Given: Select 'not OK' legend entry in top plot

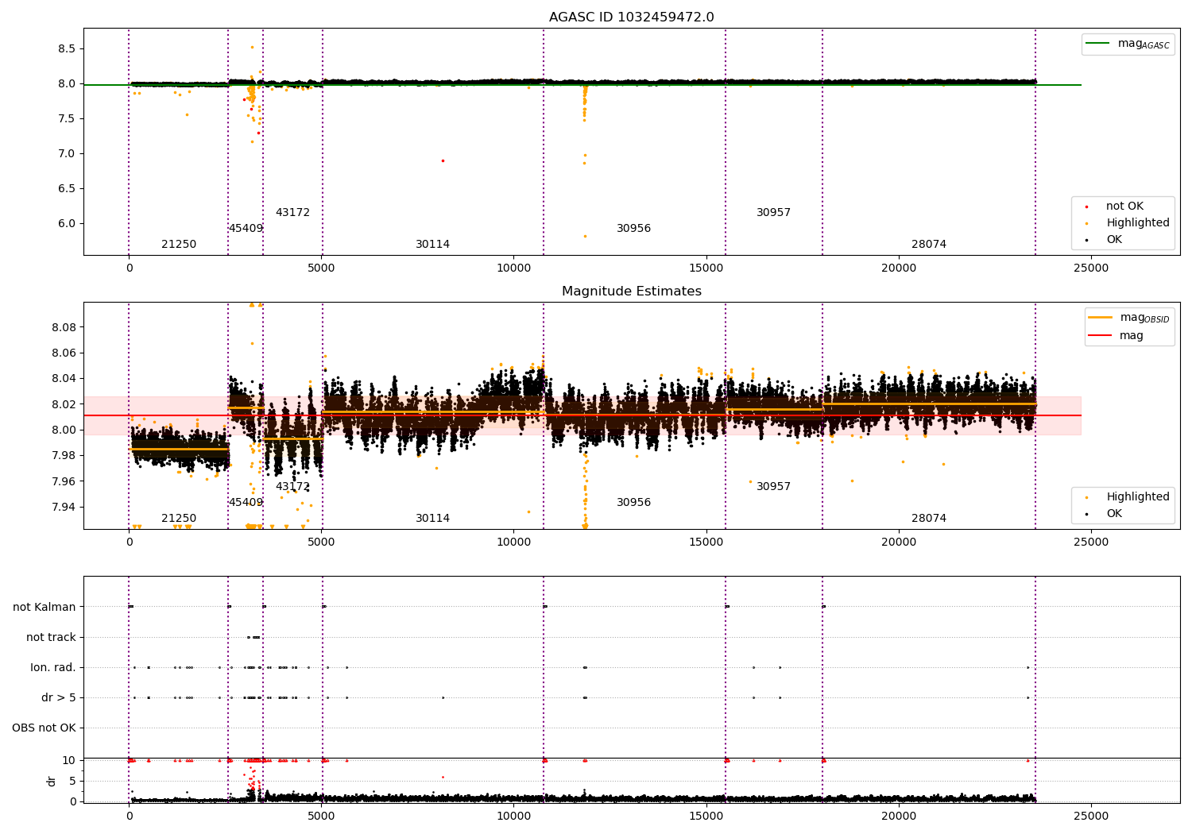Looking at the screenshot, I should tap(1124, 207).
